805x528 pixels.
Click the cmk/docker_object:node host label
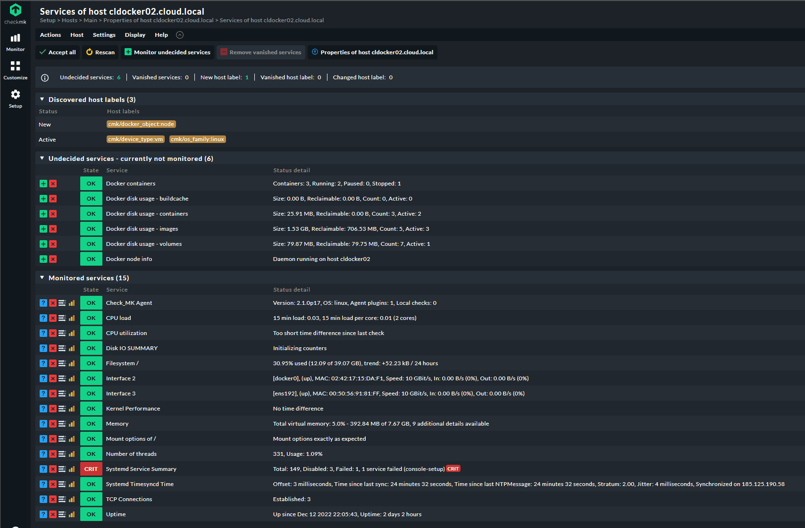click(x=141, y=124)
